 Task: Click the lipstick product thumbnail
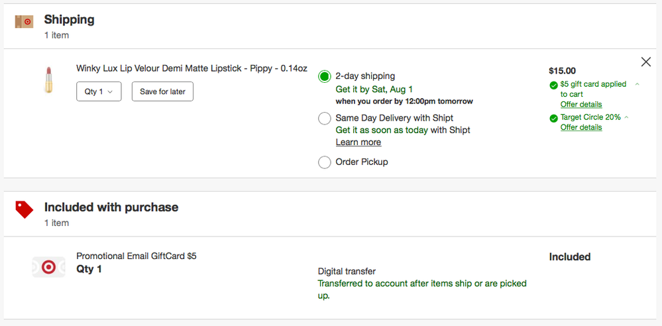[x=48, y=80]
